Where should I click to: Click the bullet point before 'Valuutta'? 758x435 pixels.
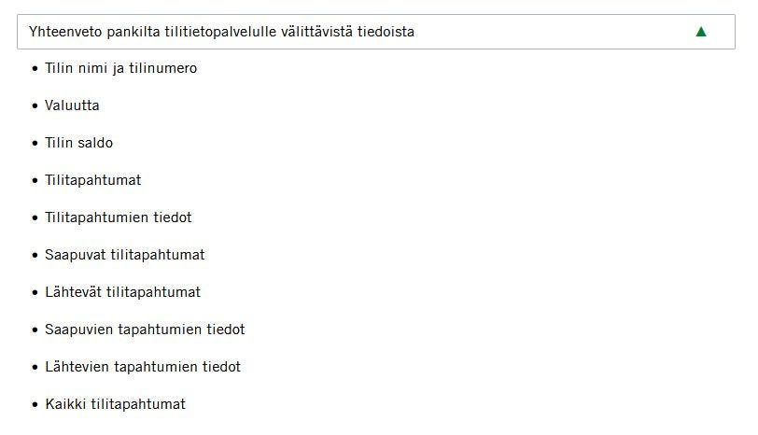coord(35,106)
